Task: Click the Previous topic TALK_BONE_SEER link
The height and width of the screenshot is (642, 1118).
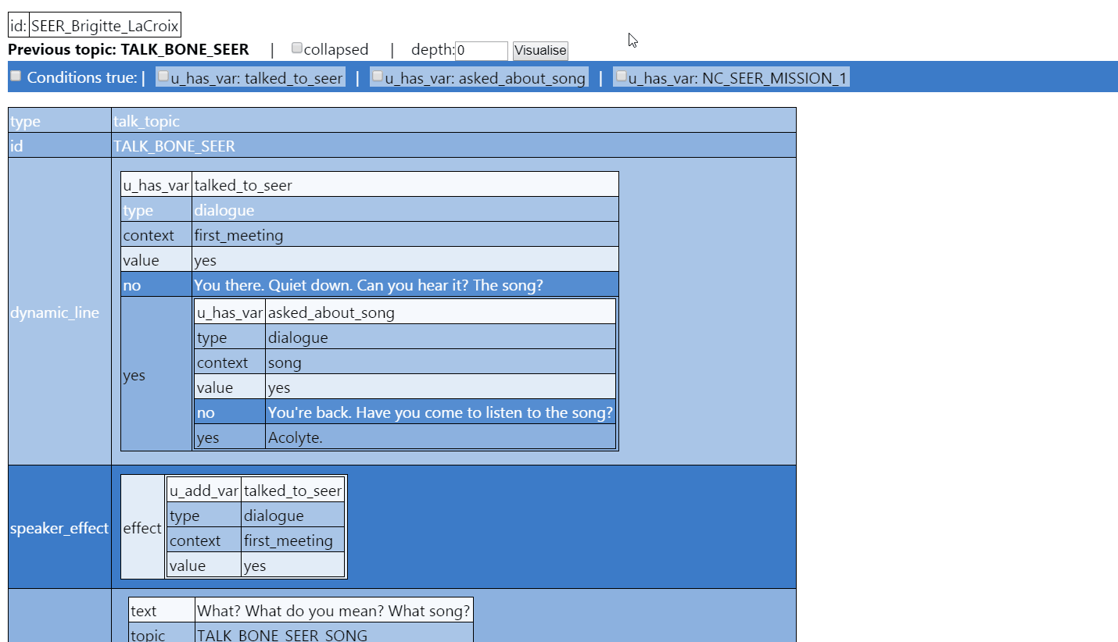Action: pos(128,49)
